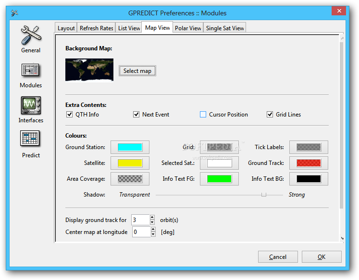The width and height of the screenshot is (359, 280).
Task: Open the Info Text BG black colour
Action: (x=309, y=179)
